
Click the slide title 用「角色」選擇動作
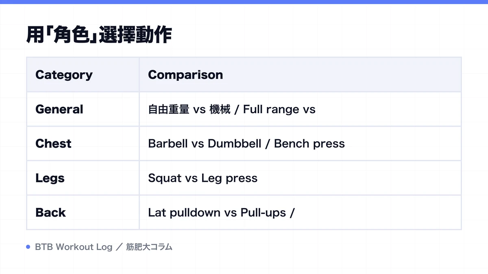99,35
